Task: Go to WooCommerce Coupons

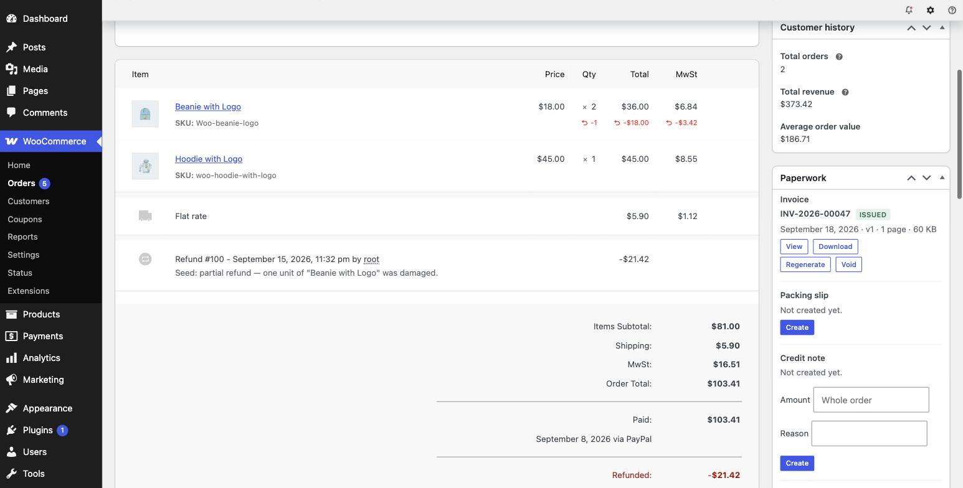Action: 25,219
